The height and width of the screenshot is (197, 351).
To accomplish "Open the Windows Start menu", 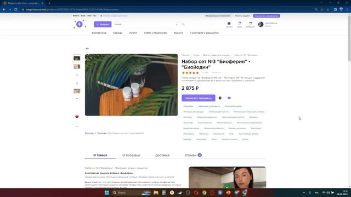I will point(107,193).
